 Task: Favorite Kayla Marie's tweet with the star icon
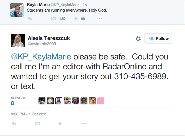point(76,19)
